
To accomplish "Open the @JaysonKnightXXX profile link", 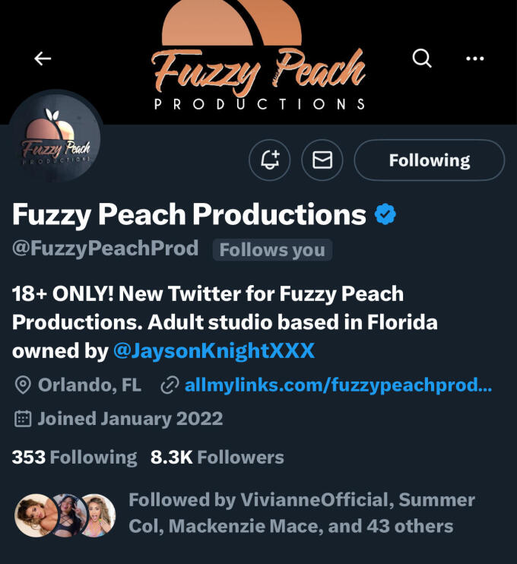I will click(214, 351).
